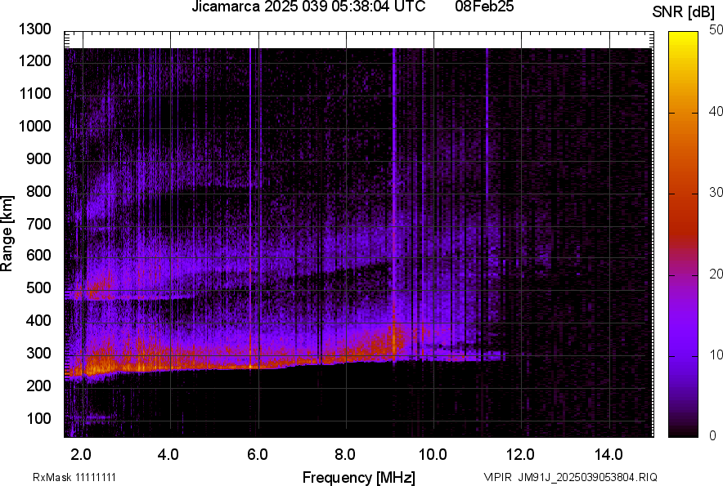Click the colorbar tick label 40

click(716, 111)
